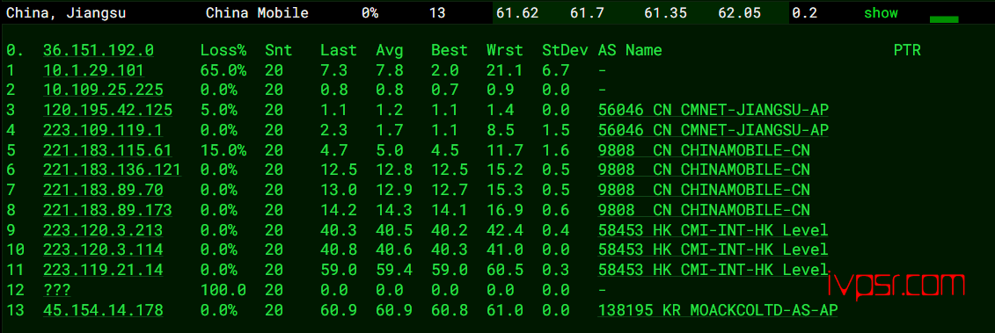Select the 100.0 loss value at hop 12
This screenshot has width=995, height=333.
(x=223, y=289)
